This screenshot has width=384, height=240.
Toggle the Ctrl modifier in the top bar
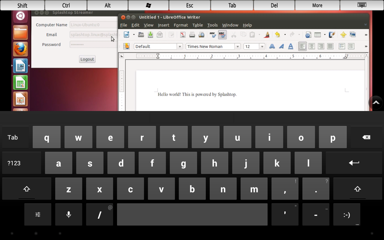tap(66, 5)
